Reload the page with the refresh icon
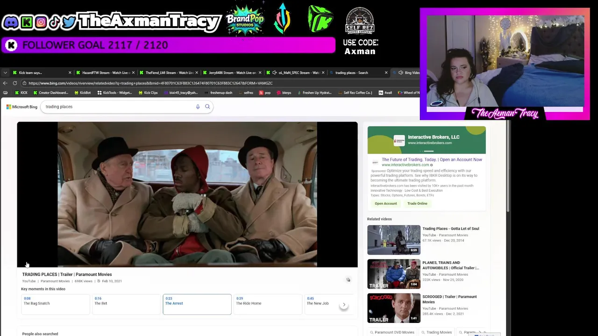The image size is (598, 336). 15,83
